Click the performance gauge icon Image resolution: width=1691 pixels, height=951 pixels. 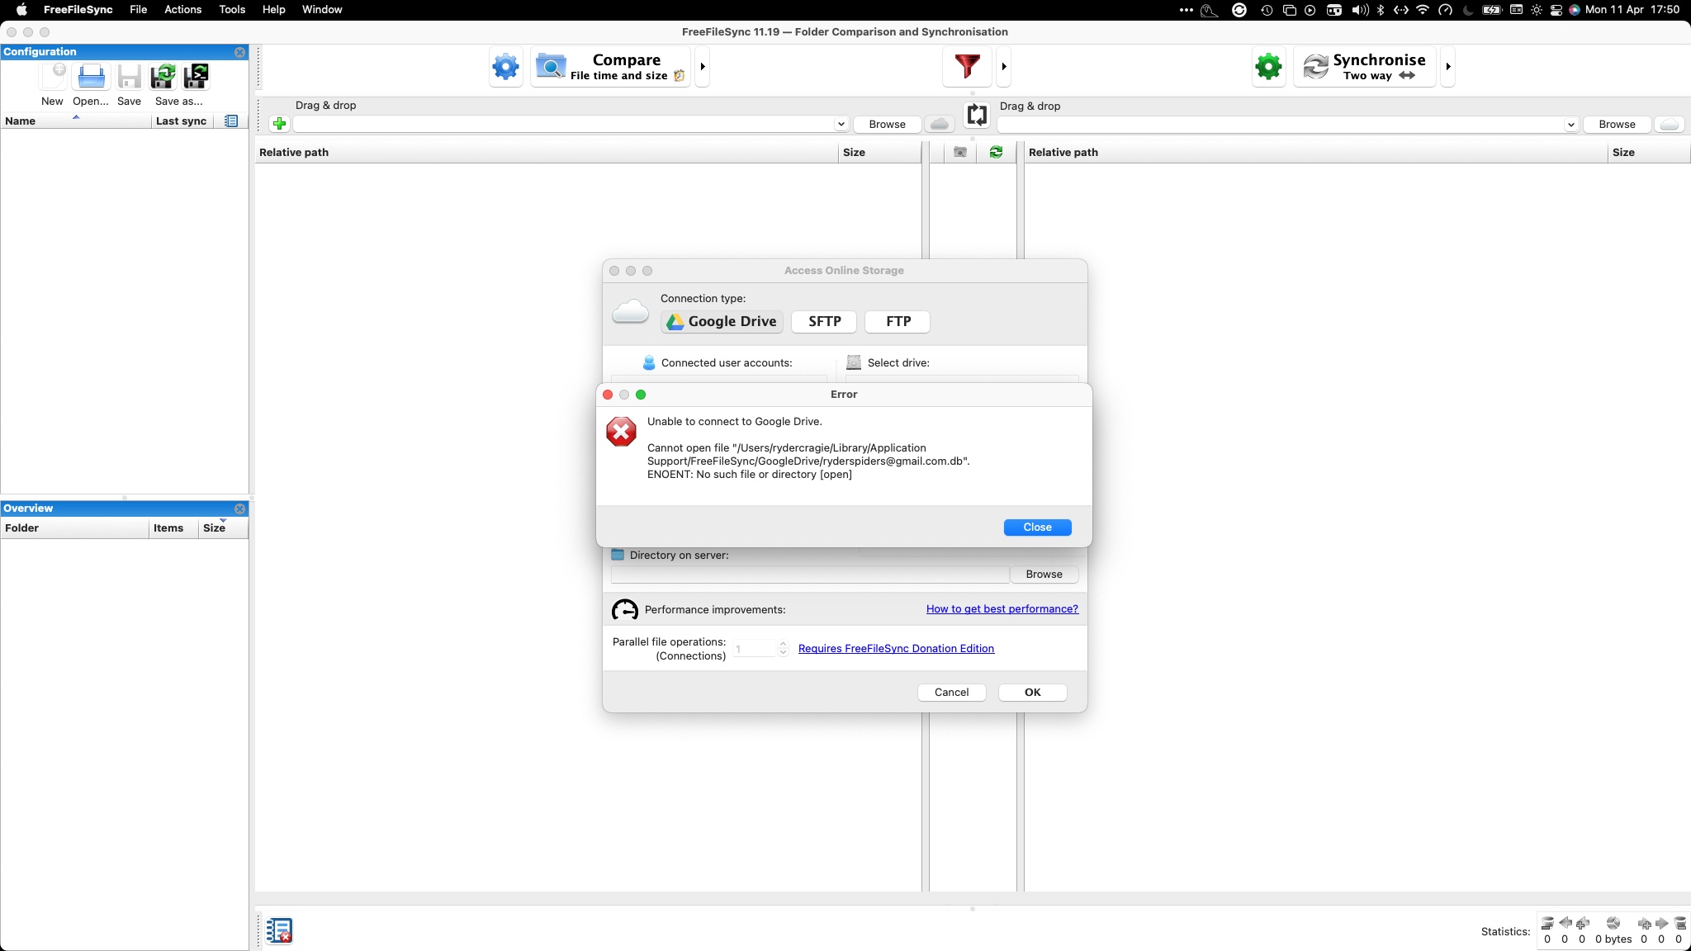[625, 609]
